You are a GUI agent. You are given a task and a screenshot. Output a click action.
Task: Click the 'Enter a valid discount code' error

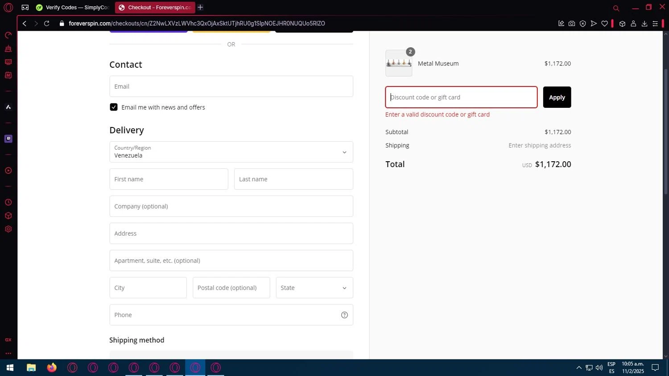[x=438, y=114]
